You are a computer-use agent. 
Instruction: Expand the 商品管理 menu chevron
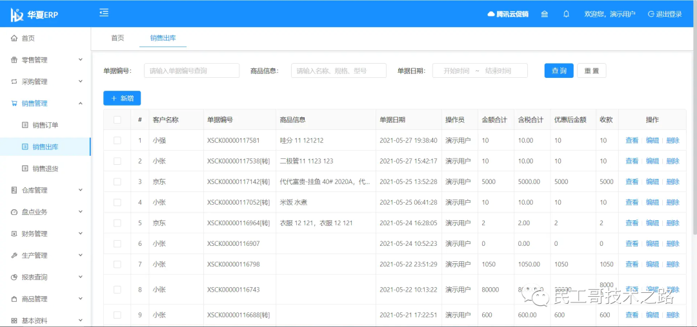click(81, 299)
